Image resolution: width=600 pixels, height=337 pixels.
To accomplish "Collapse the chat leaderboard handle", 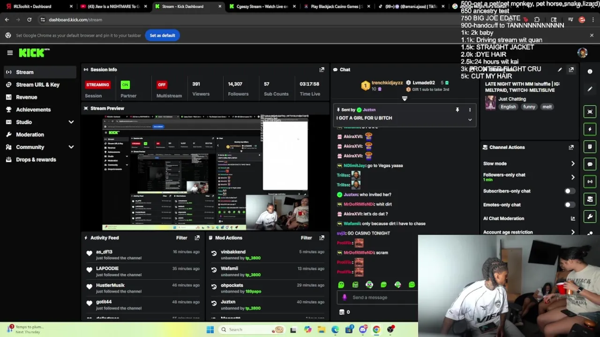I will [405, 99].
